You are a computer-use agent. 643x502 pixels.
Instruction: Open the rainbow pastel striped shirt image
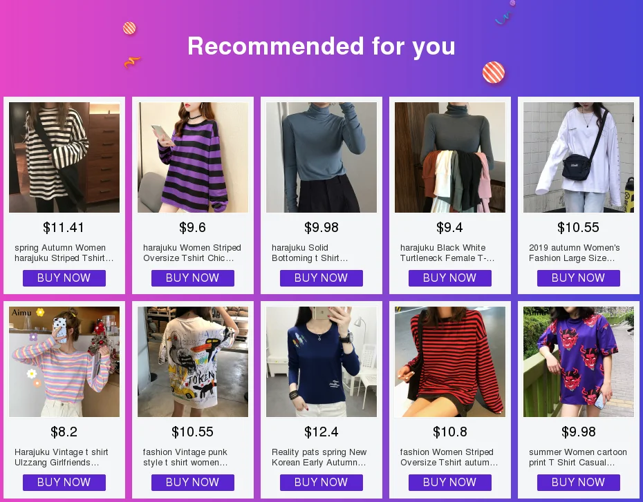click(64, 362)
